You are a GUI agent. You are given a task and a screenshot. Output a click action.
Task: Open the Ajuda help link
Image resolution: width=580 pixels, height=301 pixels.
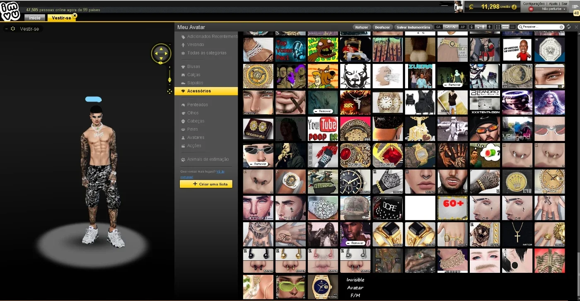(x=553, y=3)
